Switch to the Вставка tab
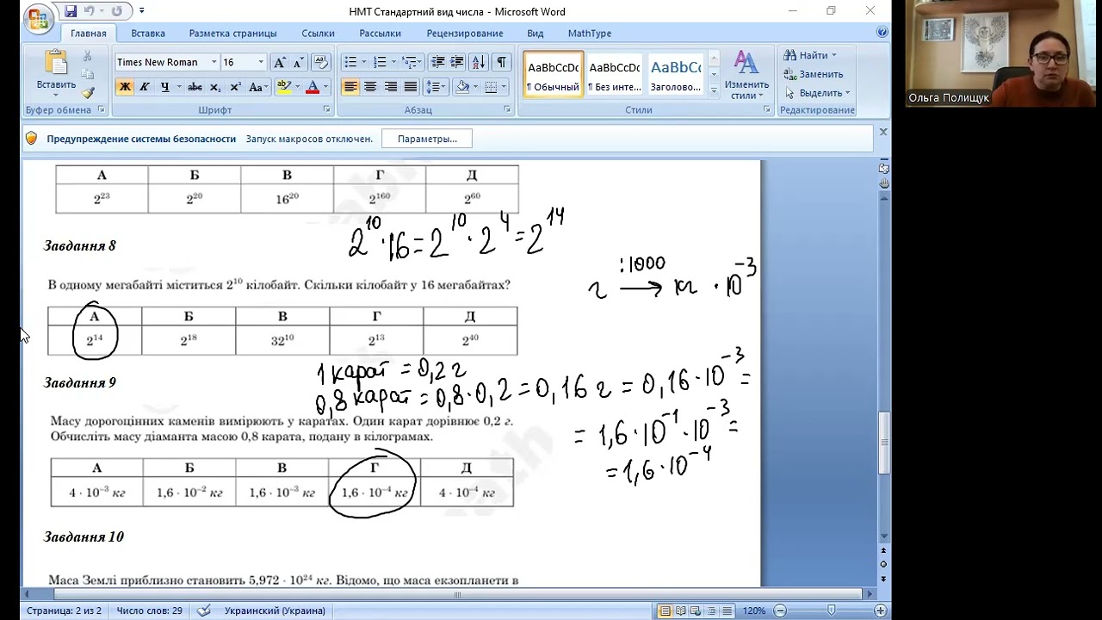Screen dimensions: 1102x620 [x=148, y=34]
